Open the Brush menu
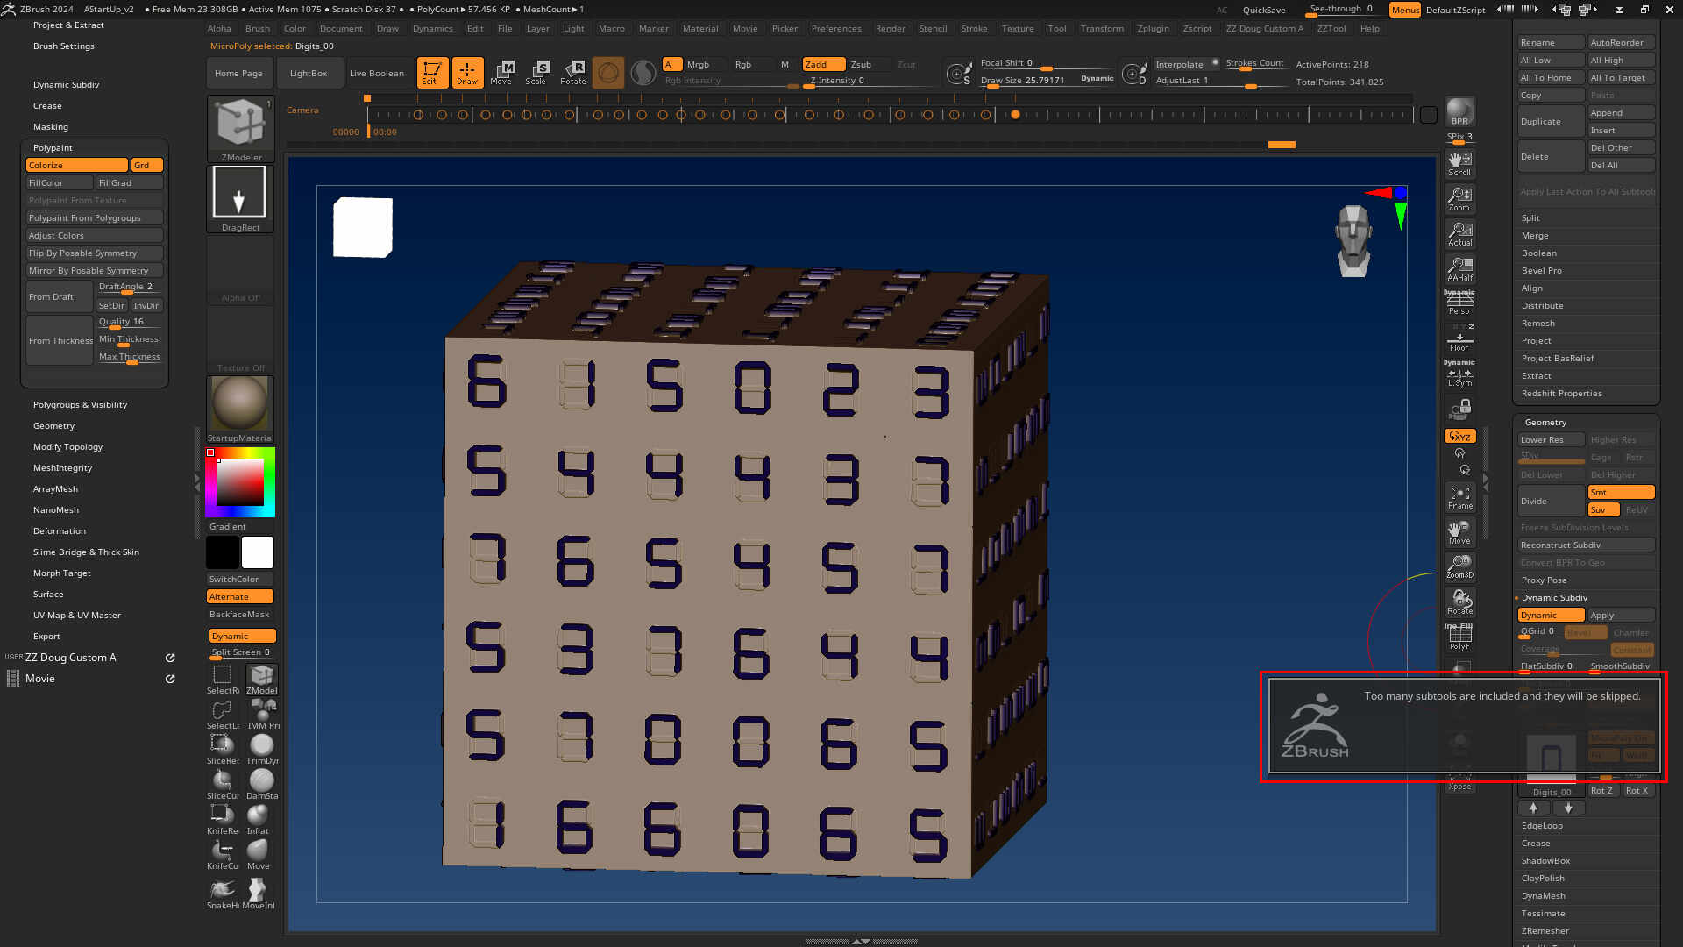 coord(258,28)
